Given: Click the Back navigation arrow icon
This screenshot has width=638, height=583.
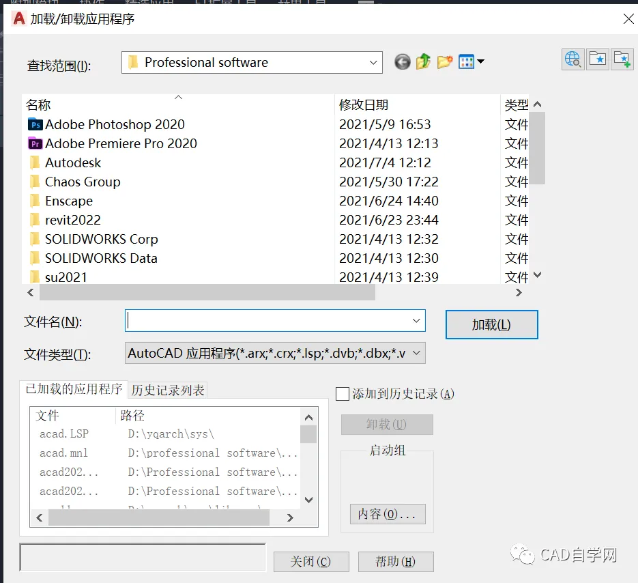Looking at the screenshot, I should tap(402, 62).
